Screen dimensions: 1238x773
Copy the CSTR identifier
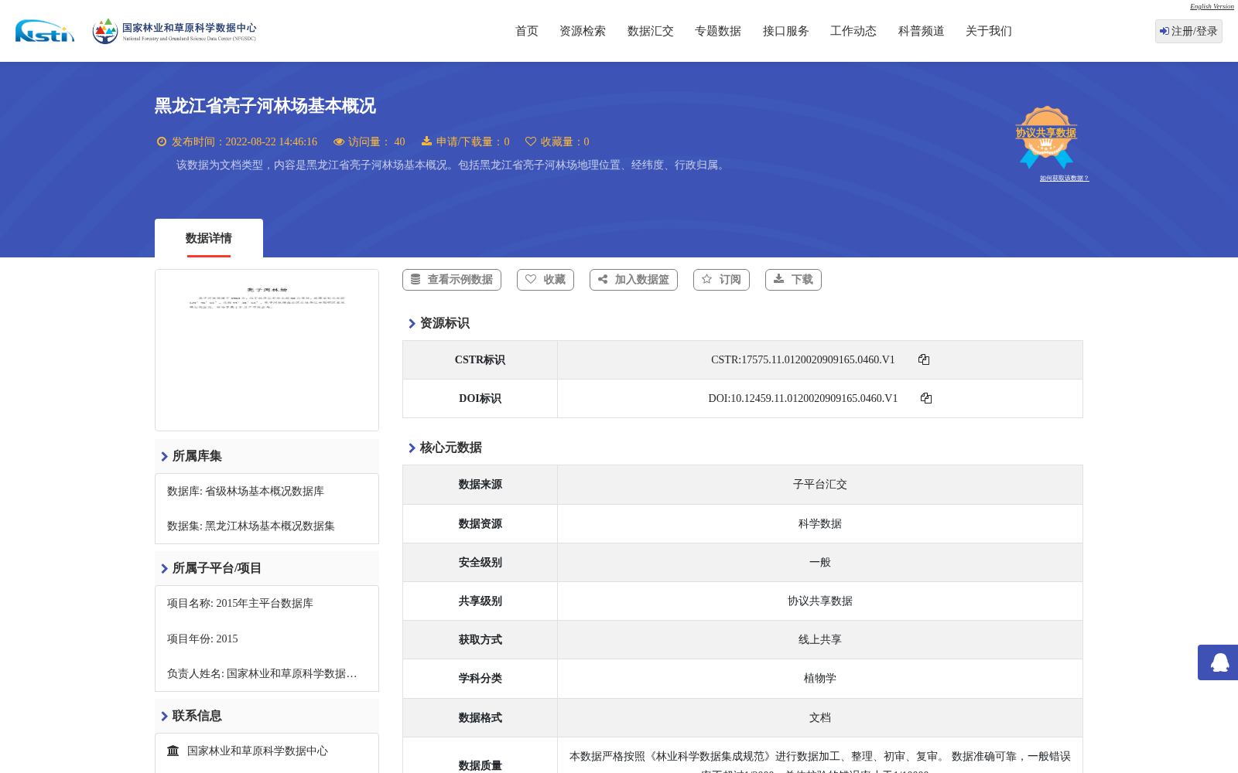pos(924,359)
